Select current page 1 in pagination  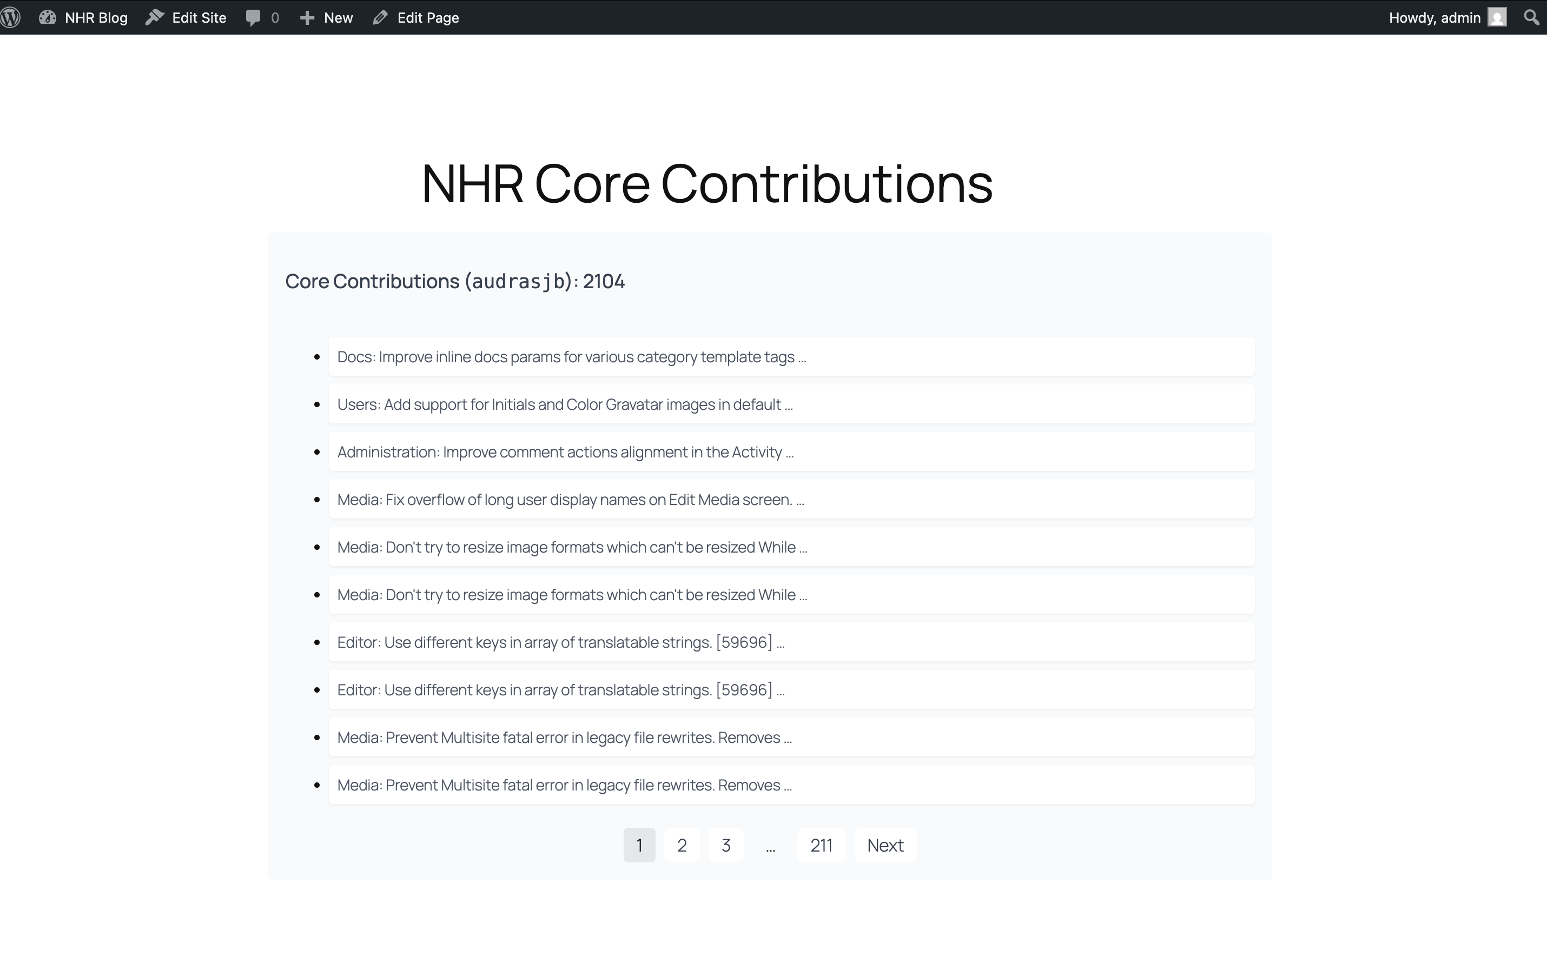pyautogui.click(x=639, y=845)
